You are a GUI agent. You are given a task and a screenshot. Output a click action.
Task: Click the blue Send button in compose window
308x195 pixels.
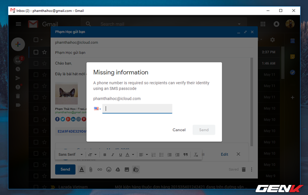[x=65, y=170]
